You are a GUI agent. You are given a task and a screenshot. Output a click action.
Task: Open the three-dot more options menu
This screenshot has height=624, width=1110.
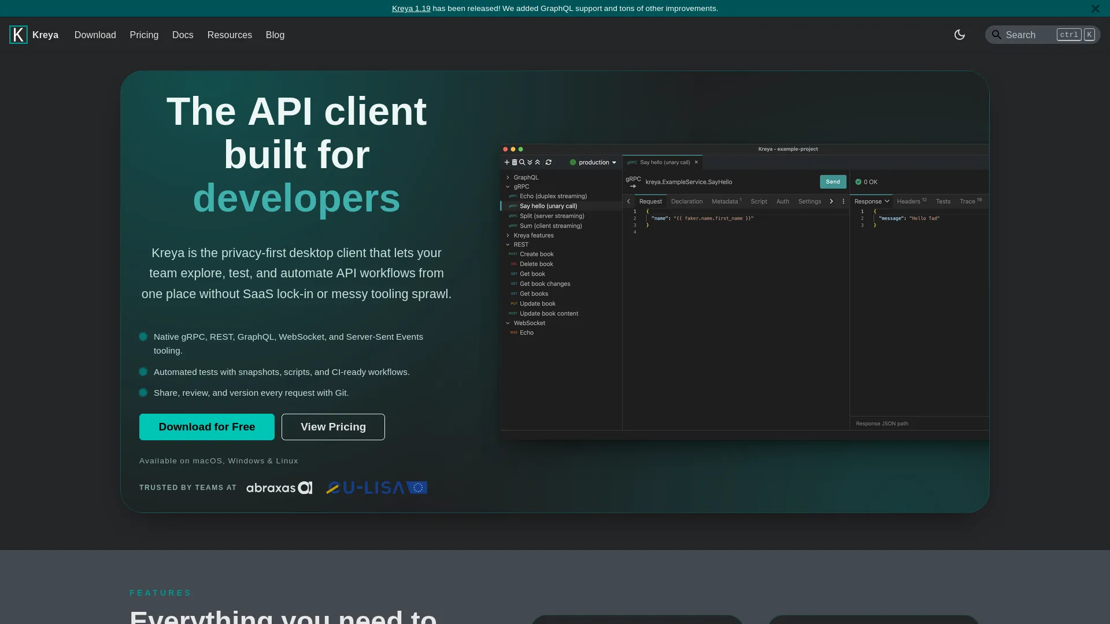843,202
